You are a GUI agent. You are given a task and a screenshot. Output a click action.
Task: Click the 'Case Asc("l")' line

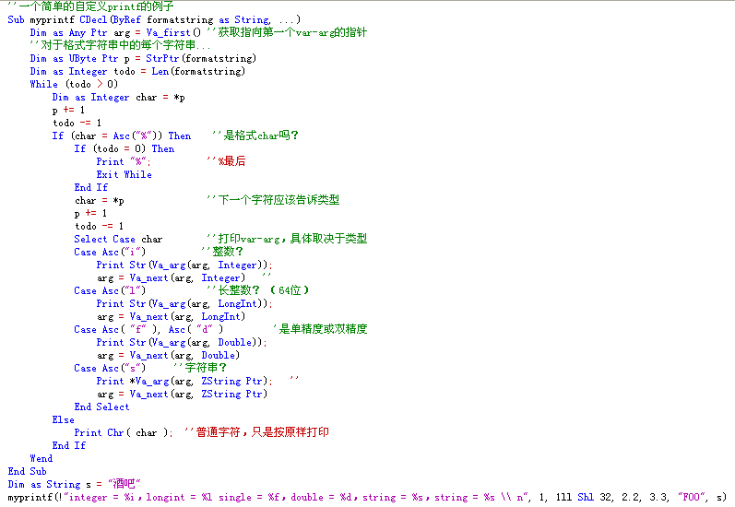[x=110, y=291]
